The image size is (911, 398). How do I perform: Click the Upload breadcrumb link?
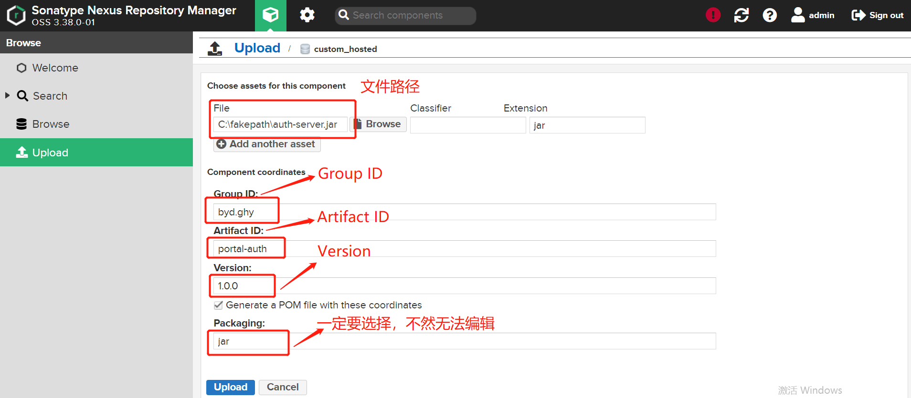coord(257,48)
